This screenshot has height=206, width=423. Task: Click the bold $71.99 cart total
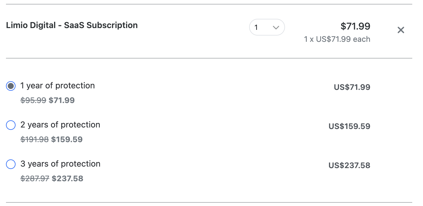355,26
